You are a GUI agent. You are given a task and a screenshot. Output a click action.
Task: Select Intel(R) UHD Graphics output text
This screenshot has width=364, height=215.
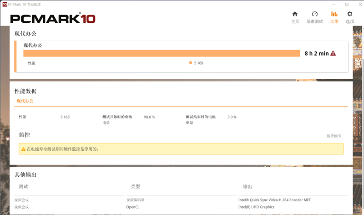point(256,207)
